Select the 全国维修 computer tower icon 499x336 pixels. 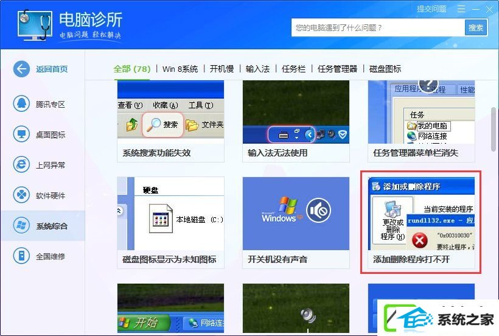coord(21,256)
